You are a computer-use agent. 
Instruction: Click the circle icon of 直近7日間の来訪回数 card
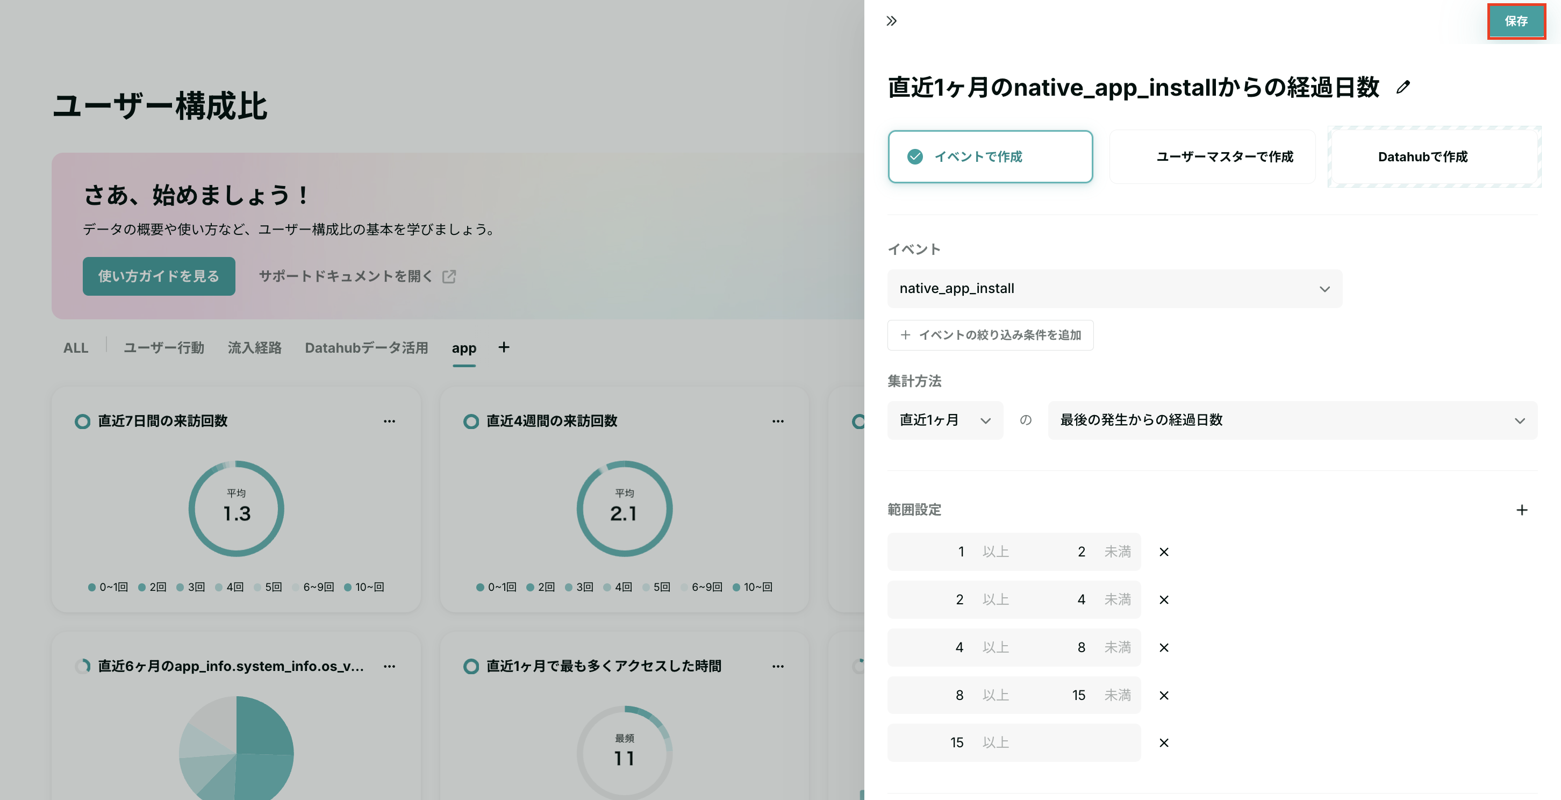(x=82, y=421)
